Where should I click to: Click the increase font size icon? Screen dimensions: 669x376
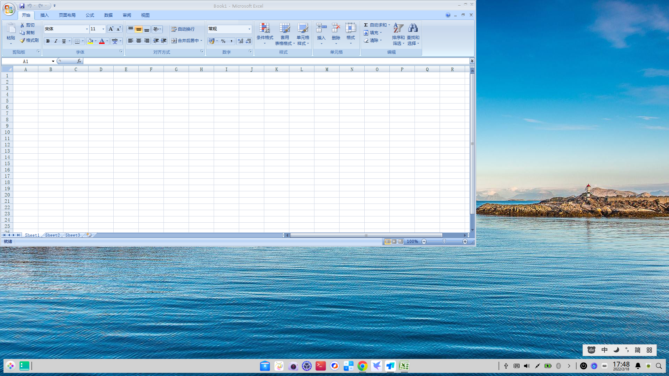point(111,29)
